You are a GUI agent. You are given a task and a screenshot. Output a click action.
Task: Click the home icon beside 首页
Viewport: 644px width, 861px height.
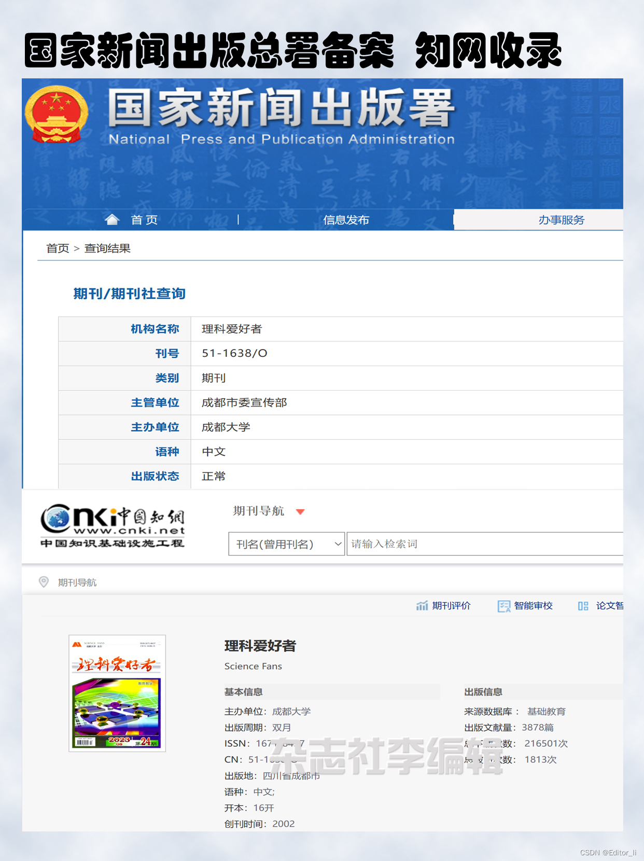click(112, 219)
